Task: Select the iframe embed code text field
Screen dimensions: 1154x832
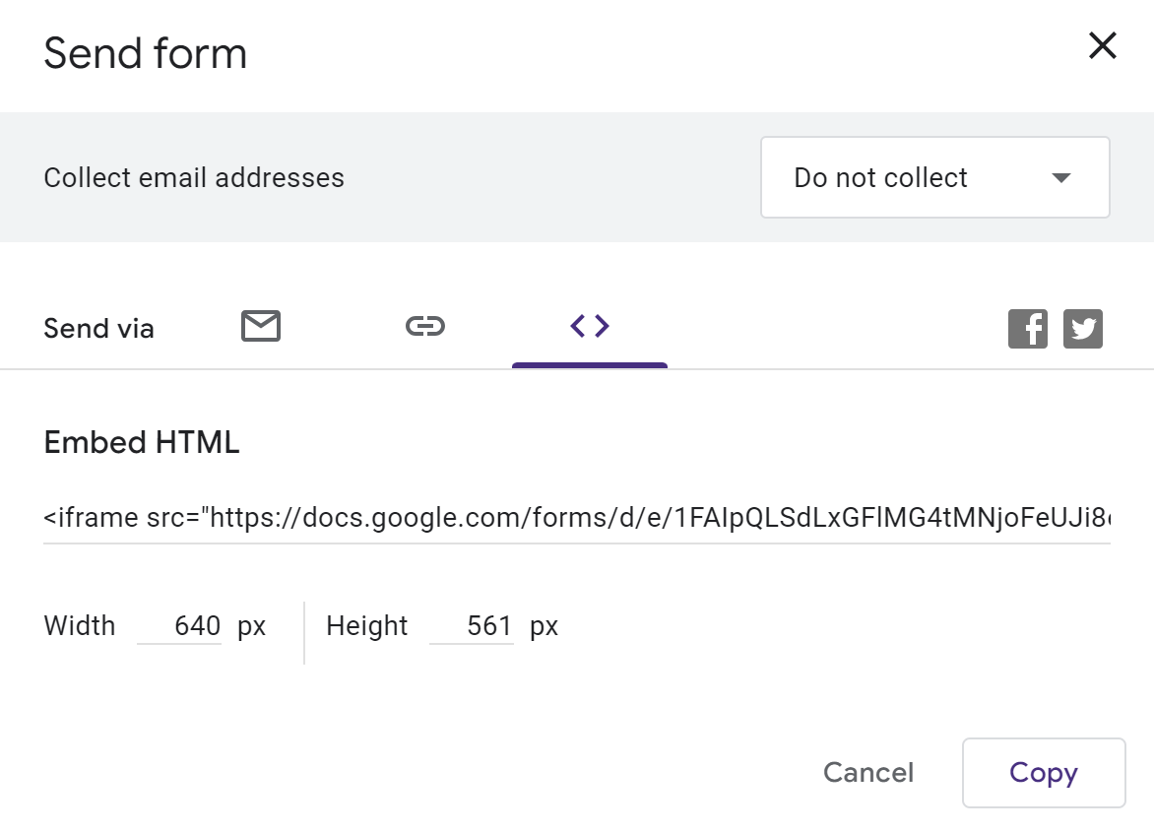Action: pos(576,518)
